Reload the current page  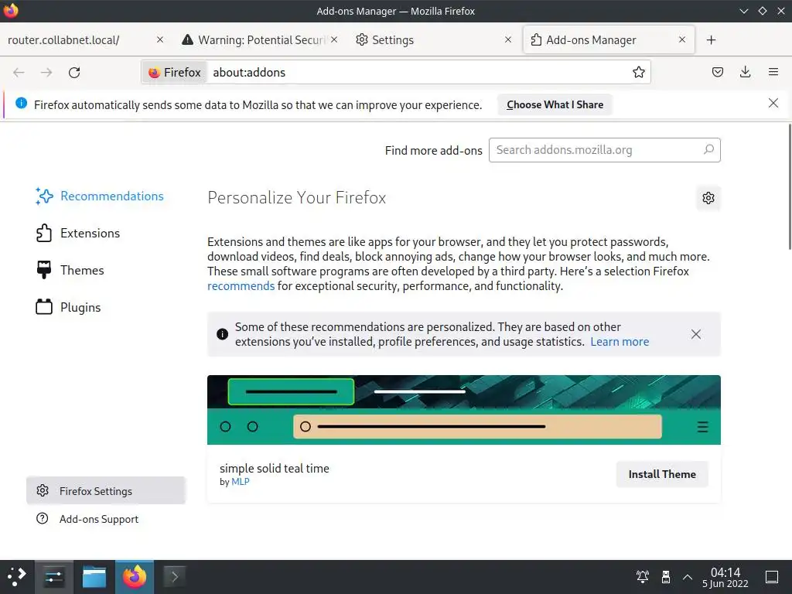(x=74, y=72)
